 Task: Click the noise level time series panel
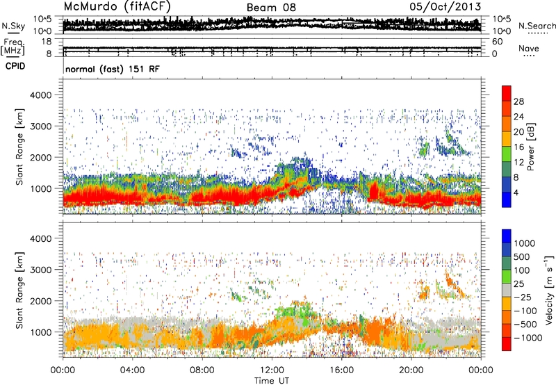pos(272,25)
